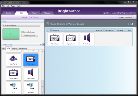138x96 pixels.
Task: Open the Tools menu
Action: click(x=13, y=6)
